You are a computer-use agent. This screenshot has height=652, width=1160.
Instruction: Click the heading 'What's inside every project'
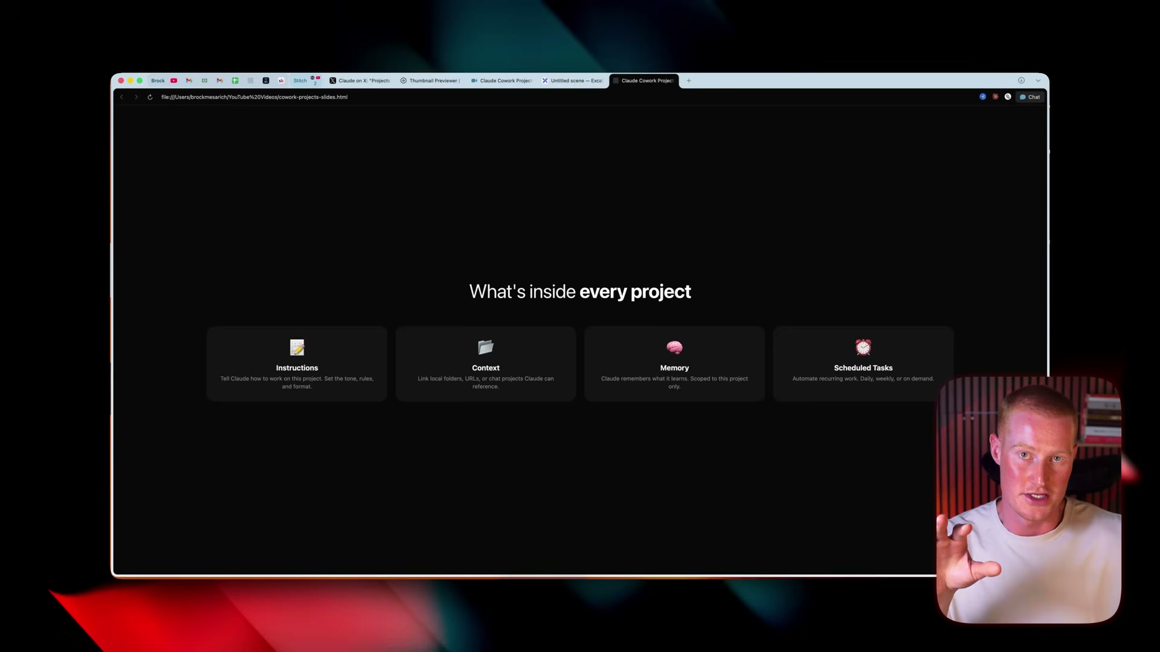tap(580, 292)
